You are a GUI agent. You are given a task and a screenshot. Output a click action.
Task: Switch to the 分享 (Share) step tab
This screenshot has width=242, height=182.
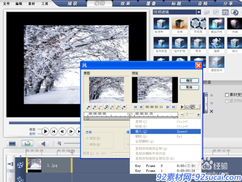[x=228, y=3]
